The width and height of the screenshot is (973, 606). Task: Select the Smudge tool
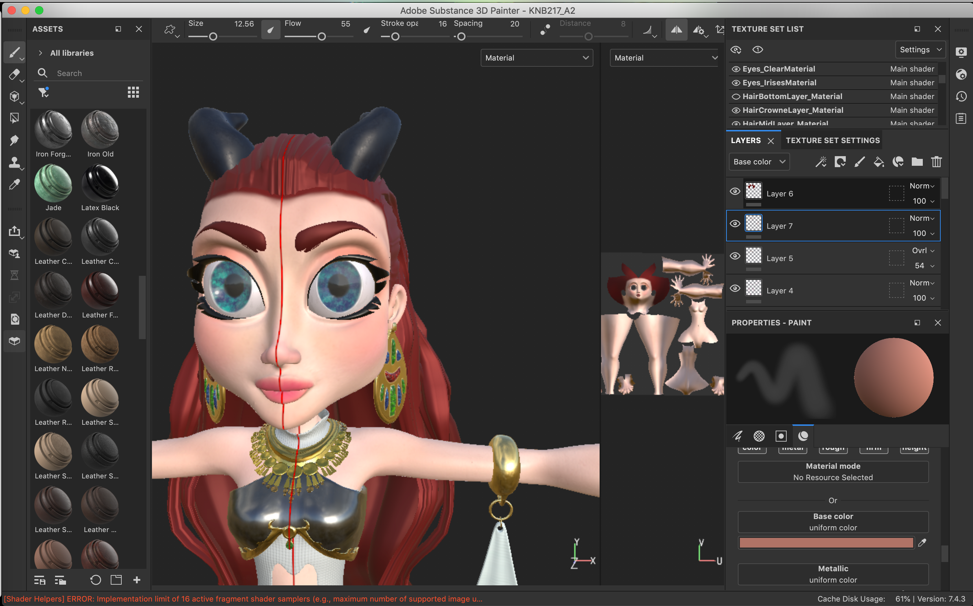(x=14, y=140)
